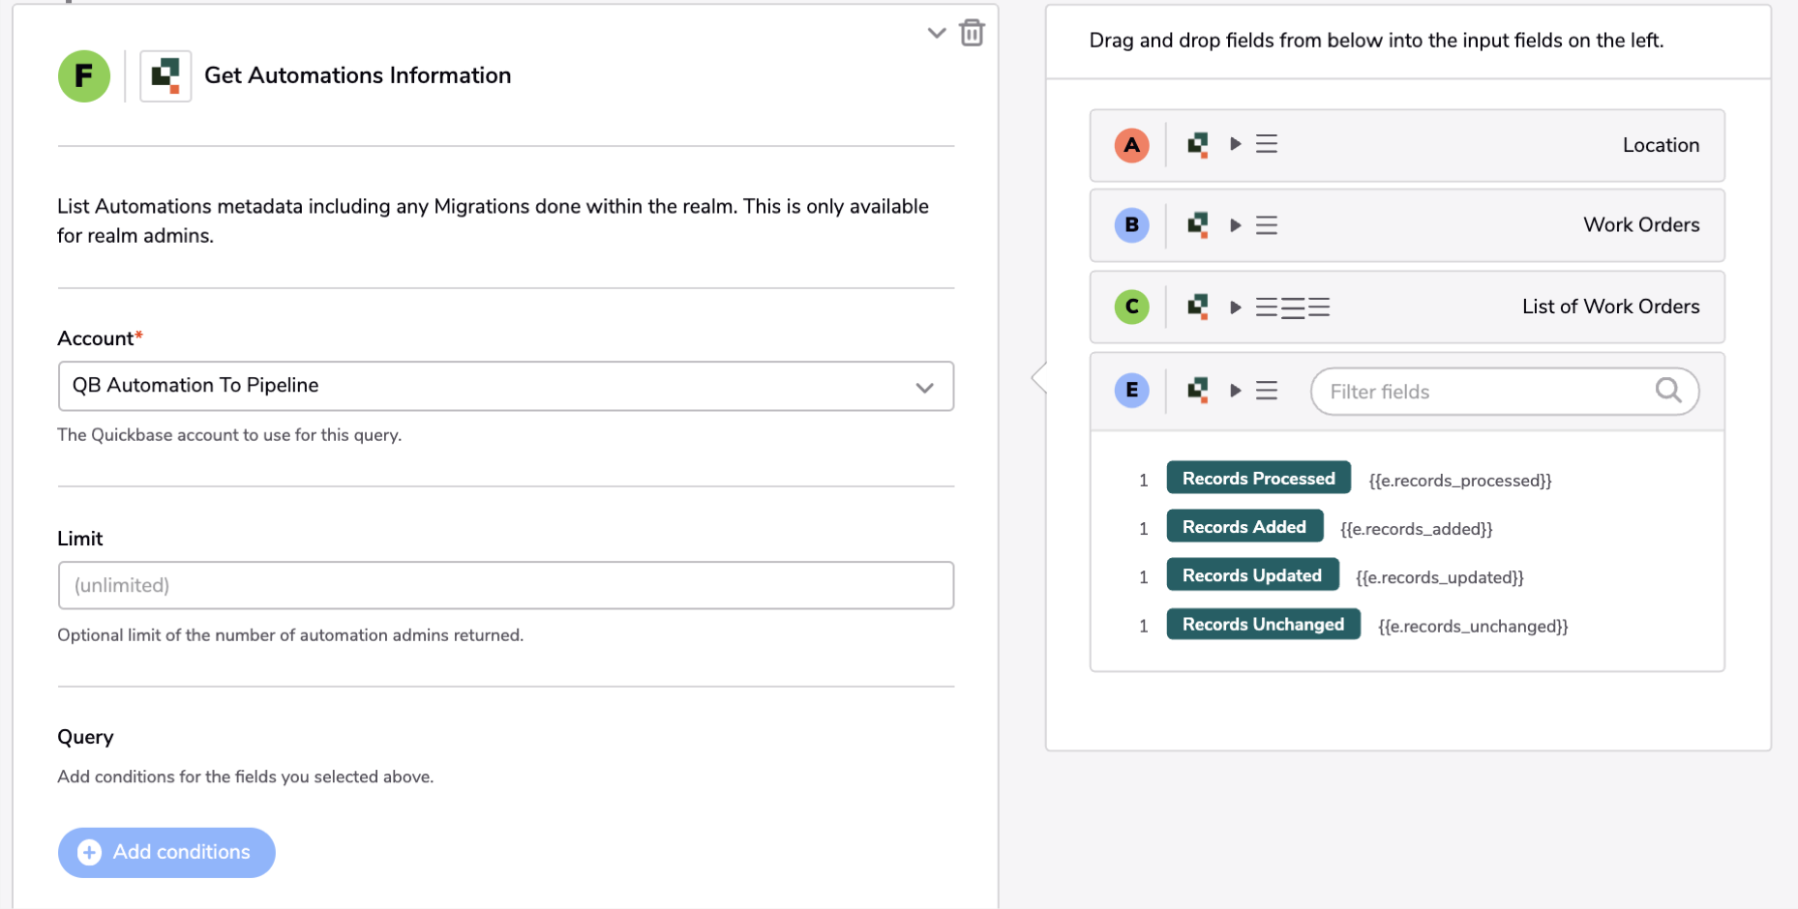The width and height of the screenshot is (1798, 909).
Task: Click the triple-list icon for step C
Action: 1293,308
